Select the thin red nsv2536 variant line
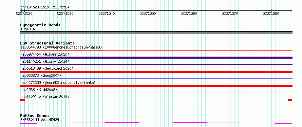The height and width of the screenshot is (127, 302). click(156, 93)
